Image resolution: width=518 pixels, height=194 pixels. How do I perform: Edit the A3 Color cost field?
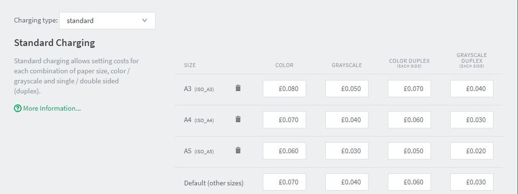[x=284, y=88]
